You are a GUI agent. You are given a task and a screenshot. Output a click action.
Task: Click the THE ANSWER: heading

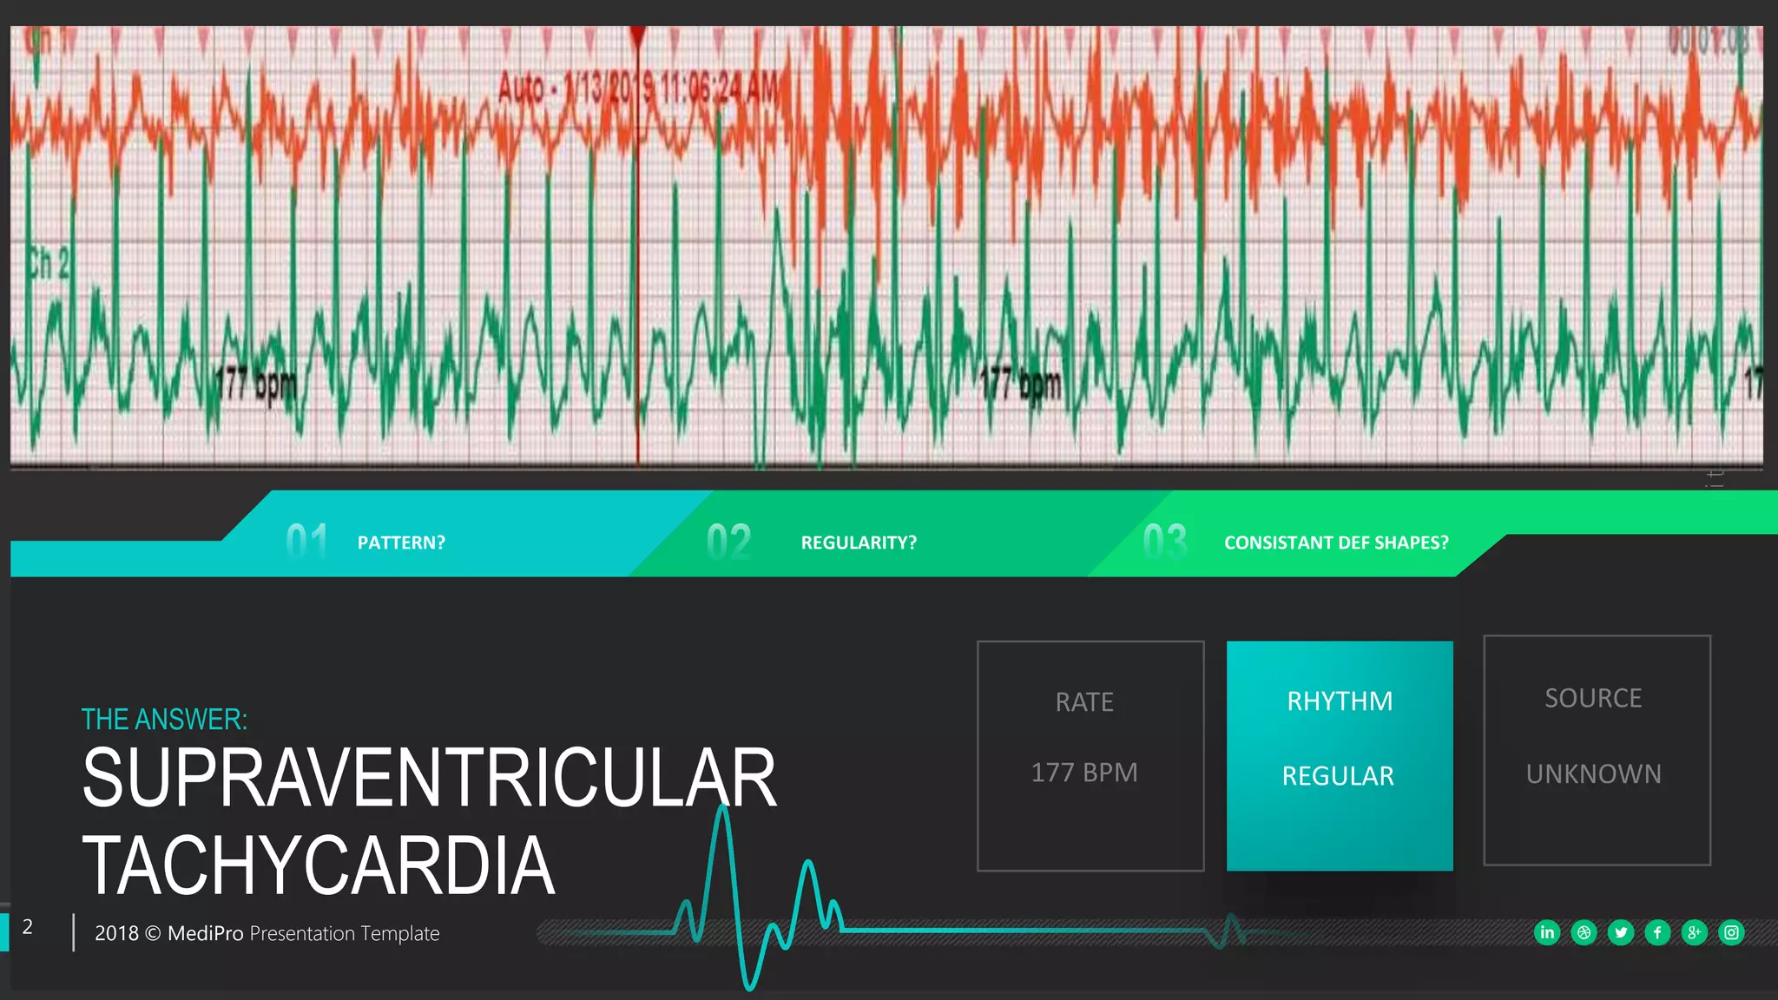click(x=164, y=720)
